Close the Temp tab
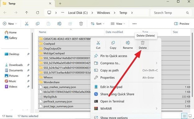The image size is (194, 119). click(x=50, y=3)
